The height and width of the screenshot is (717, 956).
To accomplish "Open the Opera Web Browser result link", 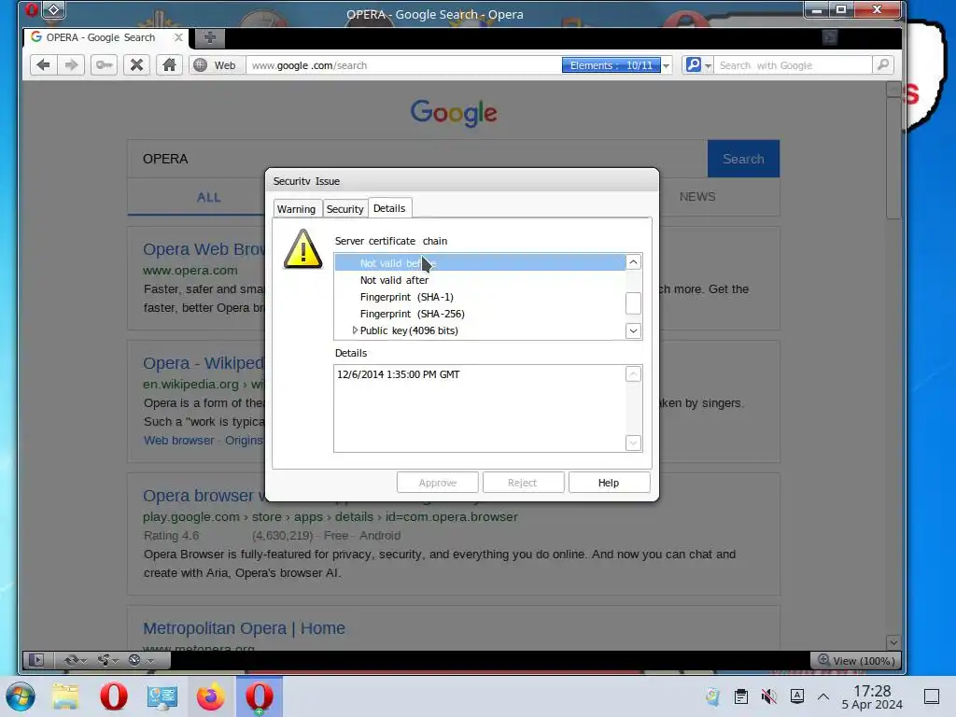I will [x=204, y=248].
